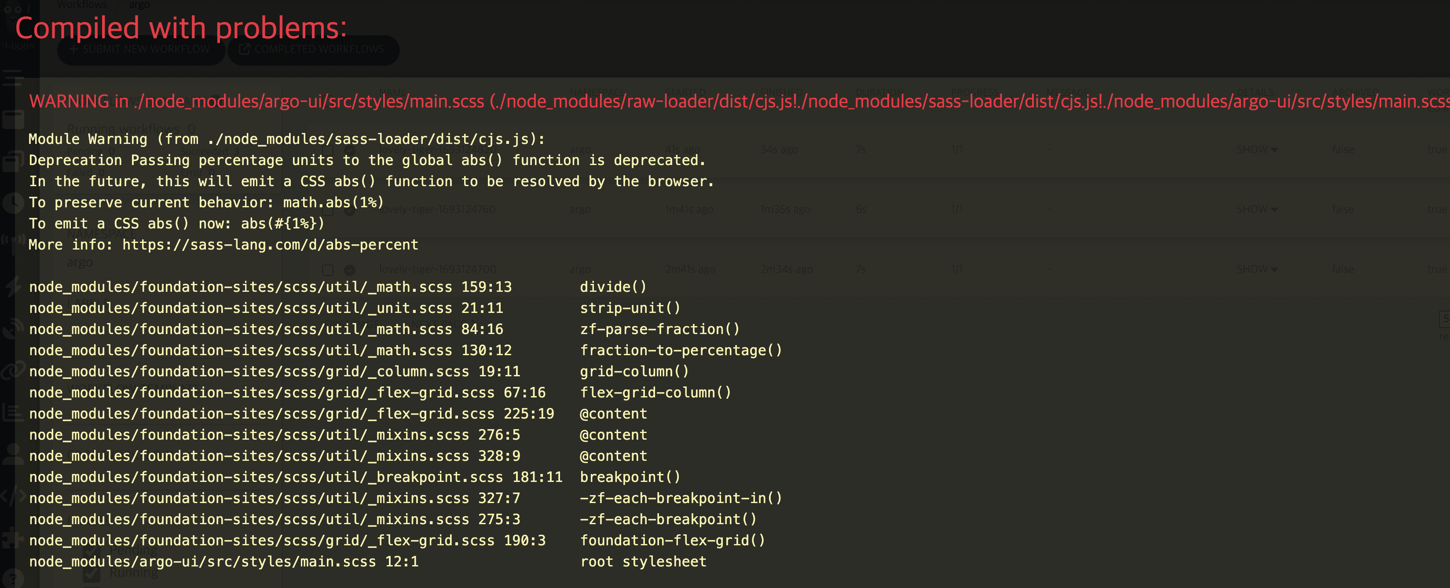Expand dimmed SHOW details for 7s, 34s-ago row
The image size is (1450, 588).
1257,150
